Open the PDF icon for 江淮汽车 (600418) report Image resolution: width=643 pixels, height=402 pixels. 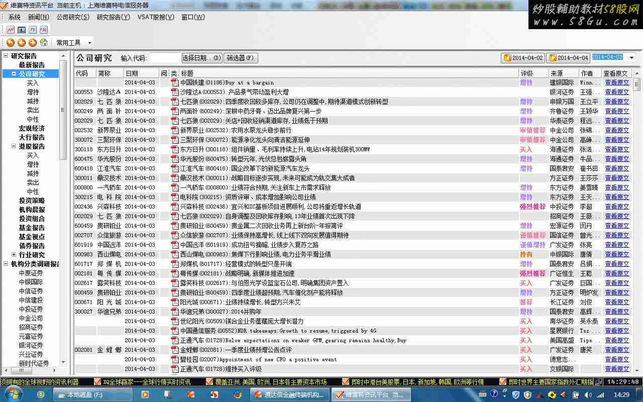175,168
